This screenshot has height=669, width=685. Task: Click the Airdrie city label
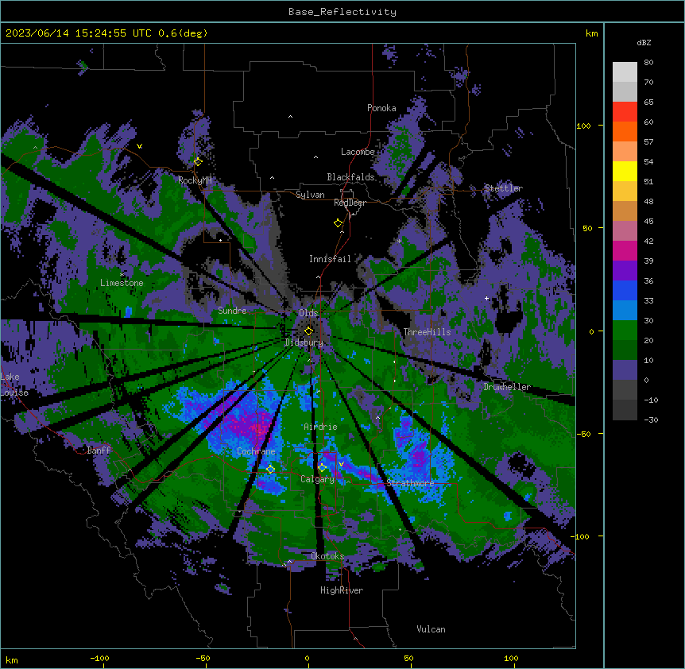pyautogui.click(x=321, y=427)
